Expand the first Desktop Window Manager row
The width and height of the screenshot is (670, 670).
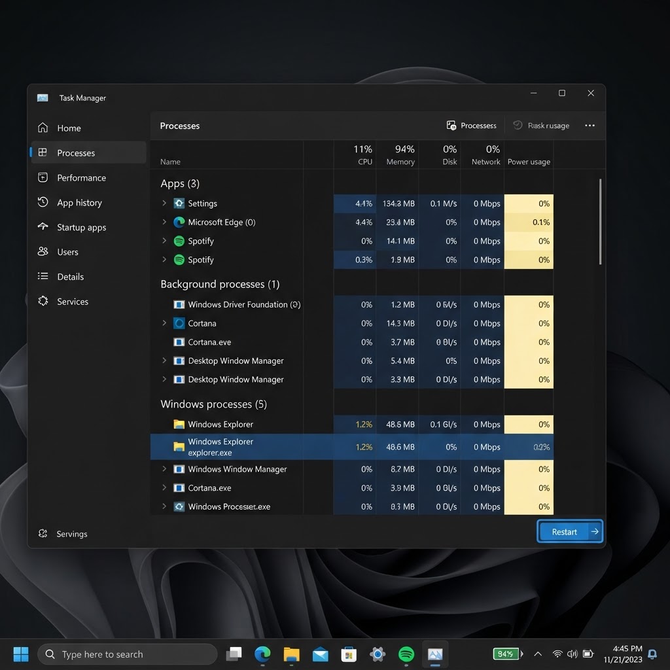coord(164,361)
